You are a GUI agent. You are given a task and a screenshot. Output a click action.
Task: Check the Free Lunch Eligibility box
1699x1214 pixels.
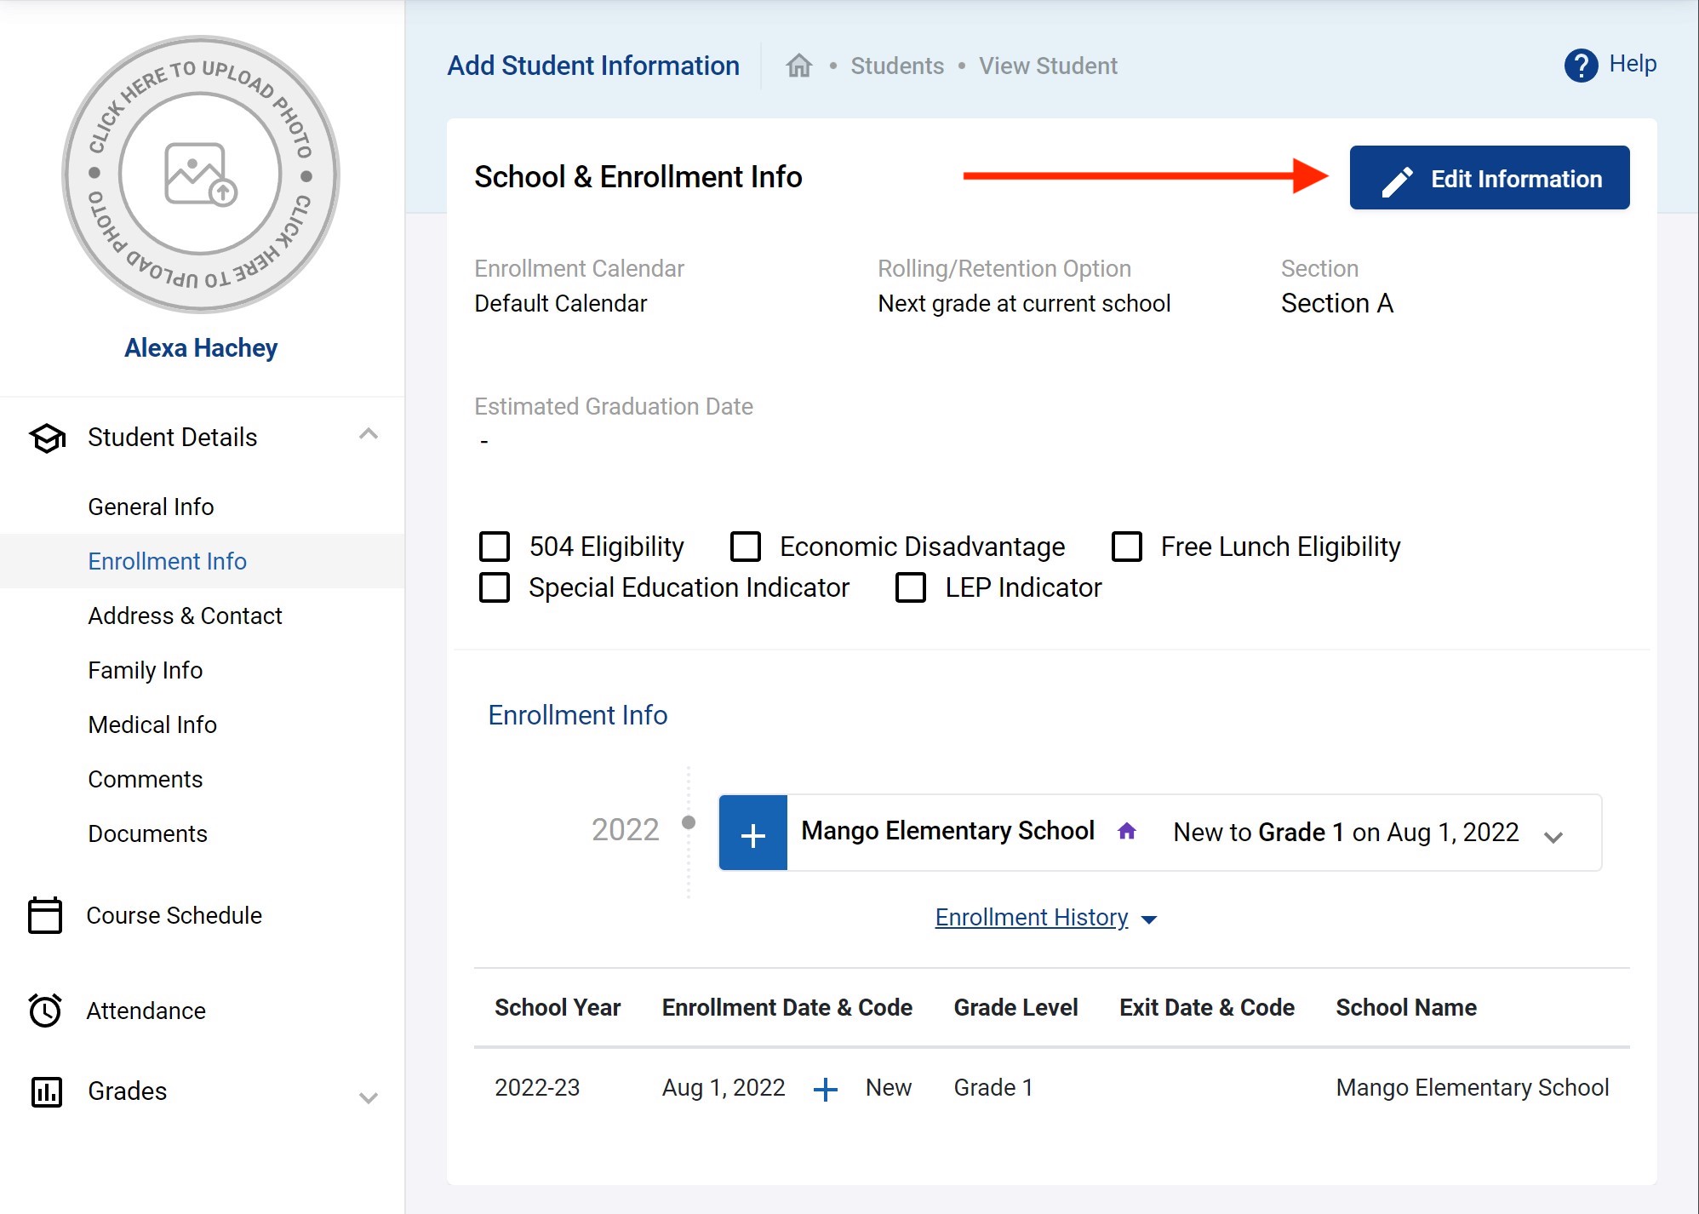click(1126, 547)
